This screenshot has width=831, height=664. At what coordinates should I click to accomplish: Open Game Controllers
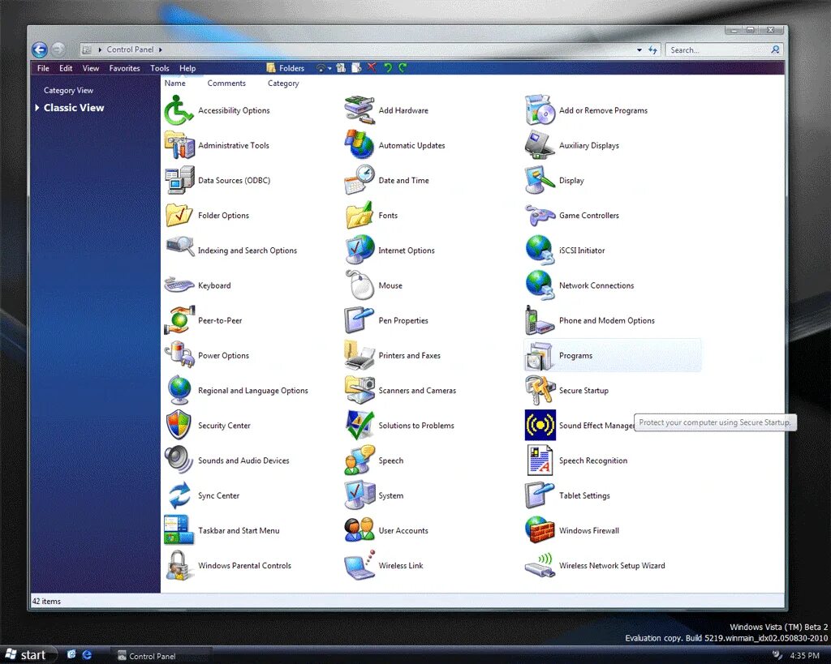coord(572,215)
